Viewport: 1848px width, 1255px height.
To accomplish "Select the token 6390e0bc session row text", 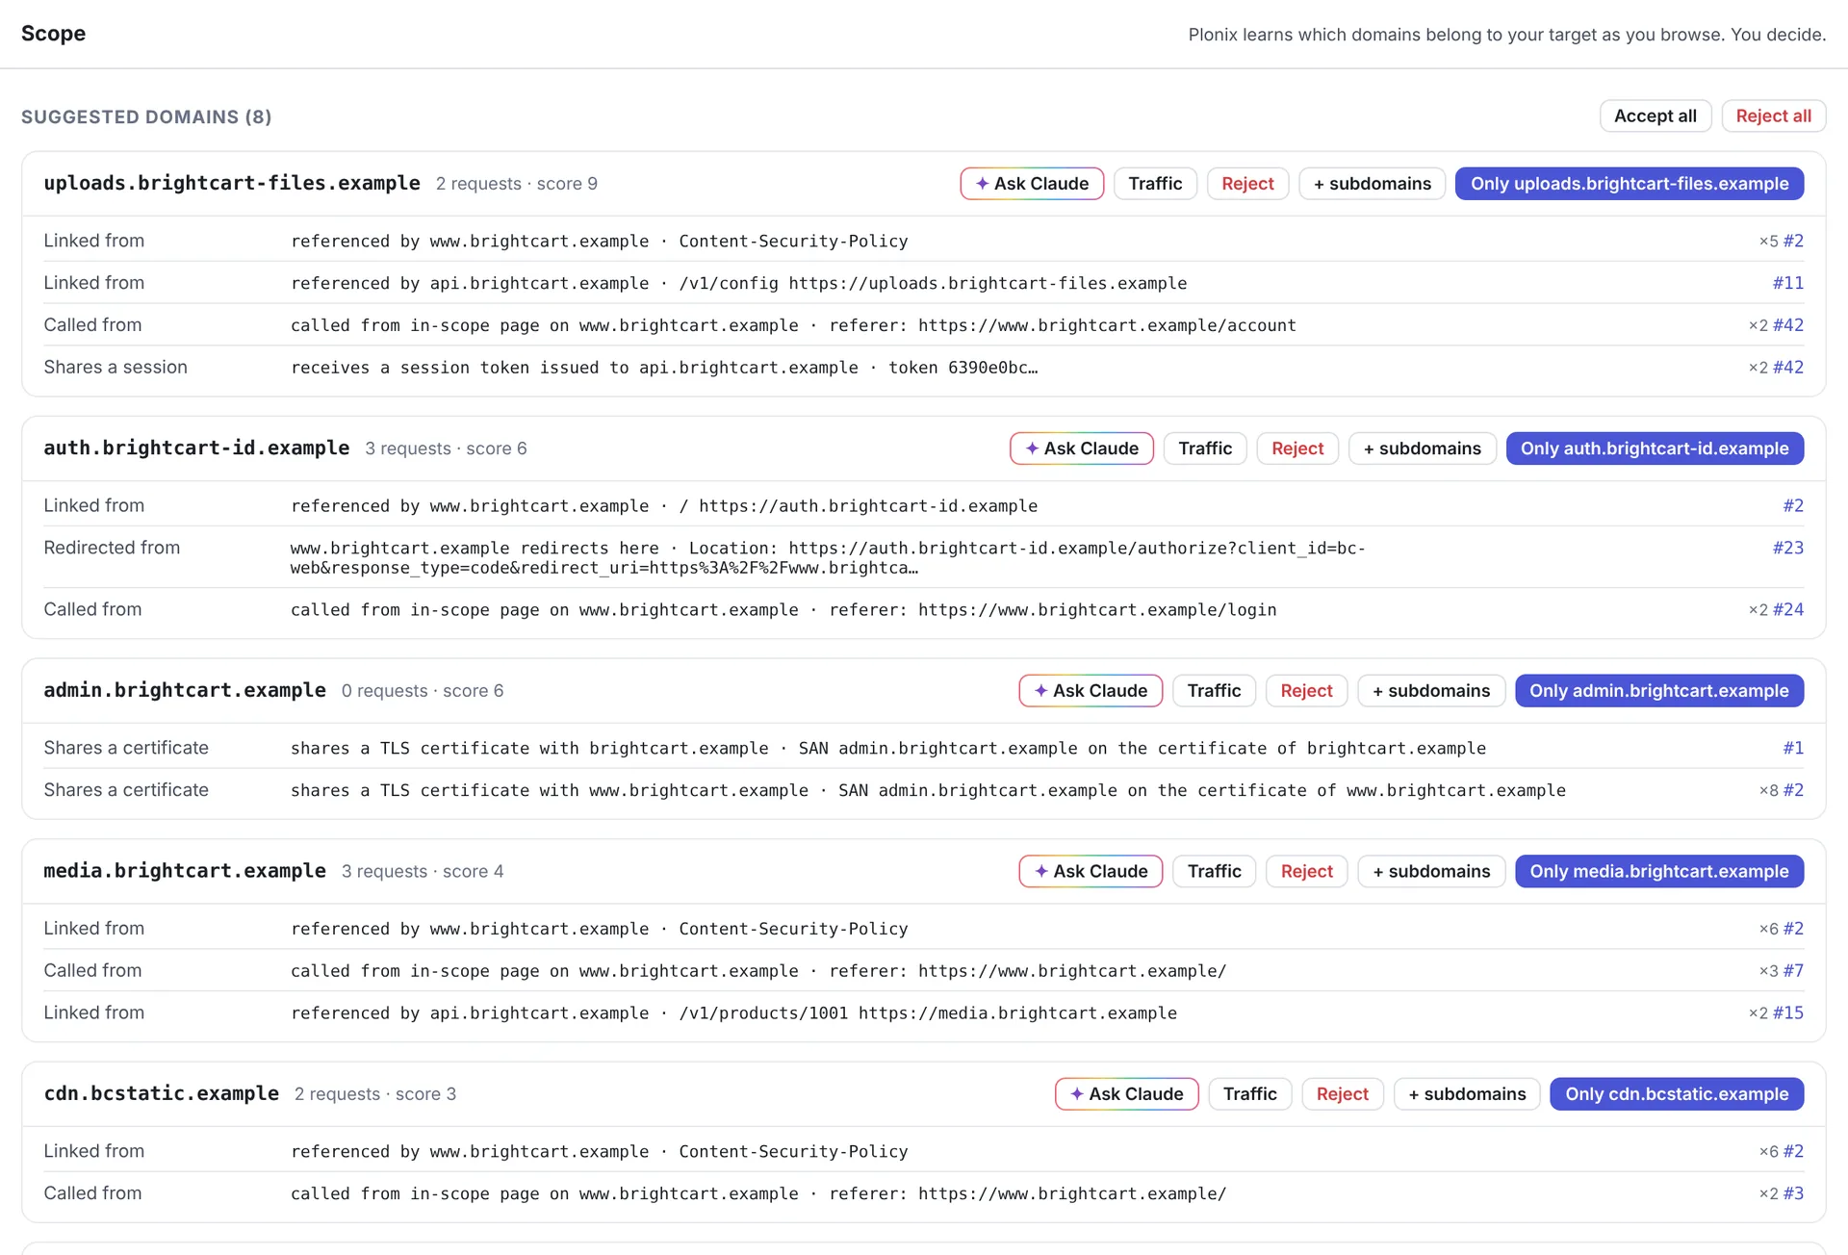I will 664,367.
